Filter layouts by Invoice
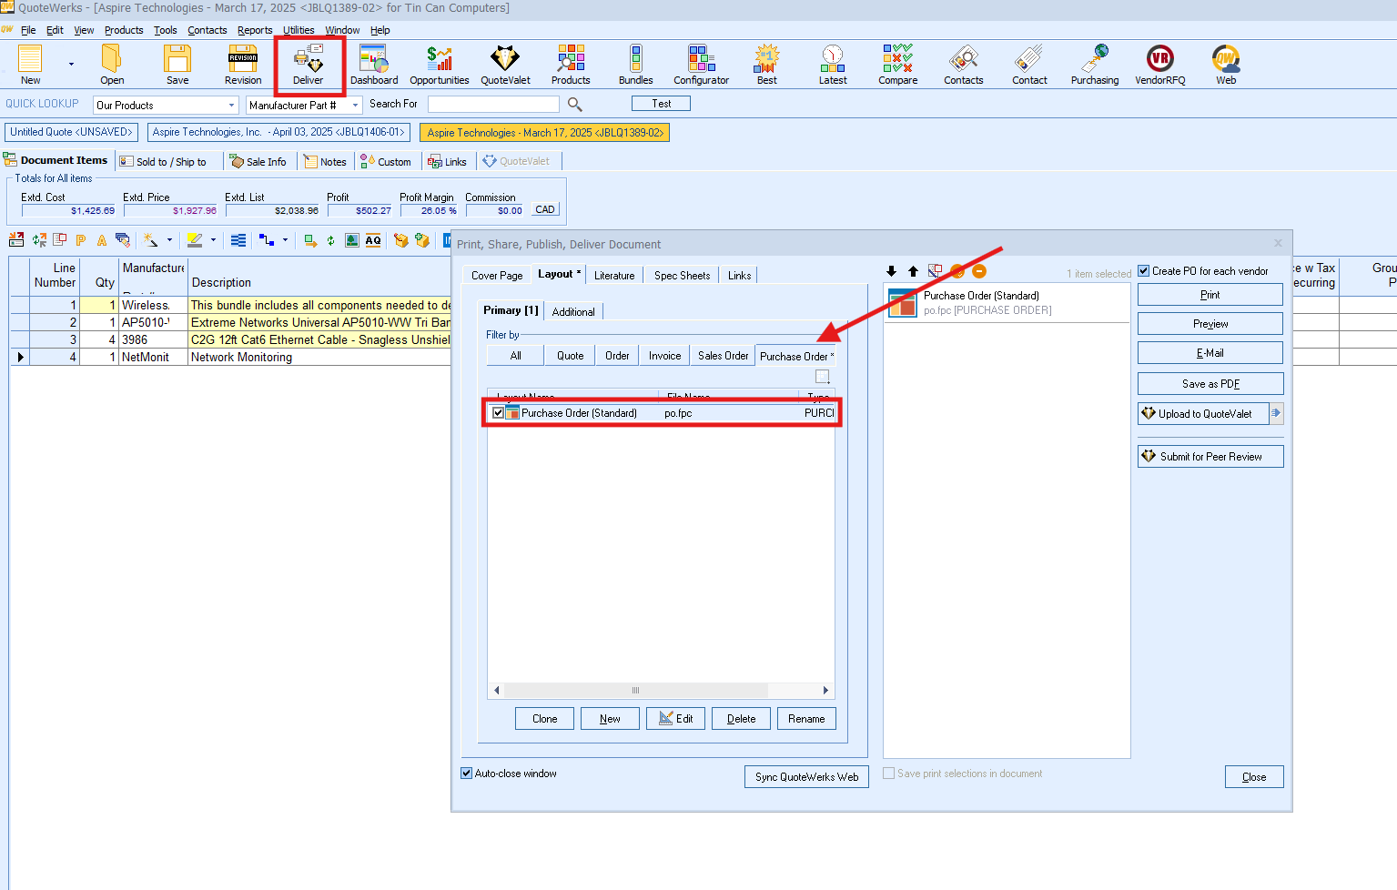 pyautogui.click(x=664, y=356)
